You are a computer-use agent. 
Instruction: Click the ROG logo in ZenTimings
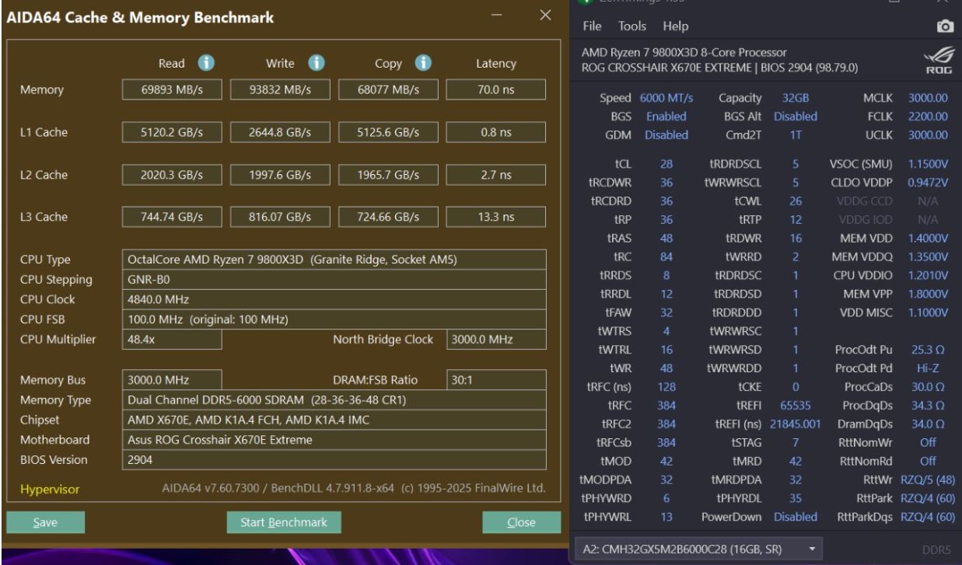click(938, 60)
